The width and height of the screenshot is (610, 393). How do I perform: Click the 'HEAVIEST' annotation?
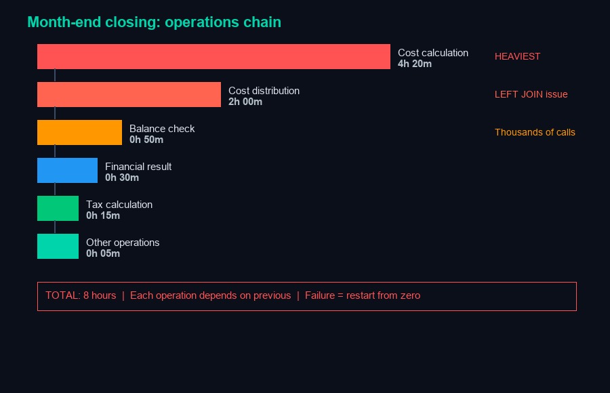[x=517, y=56]
